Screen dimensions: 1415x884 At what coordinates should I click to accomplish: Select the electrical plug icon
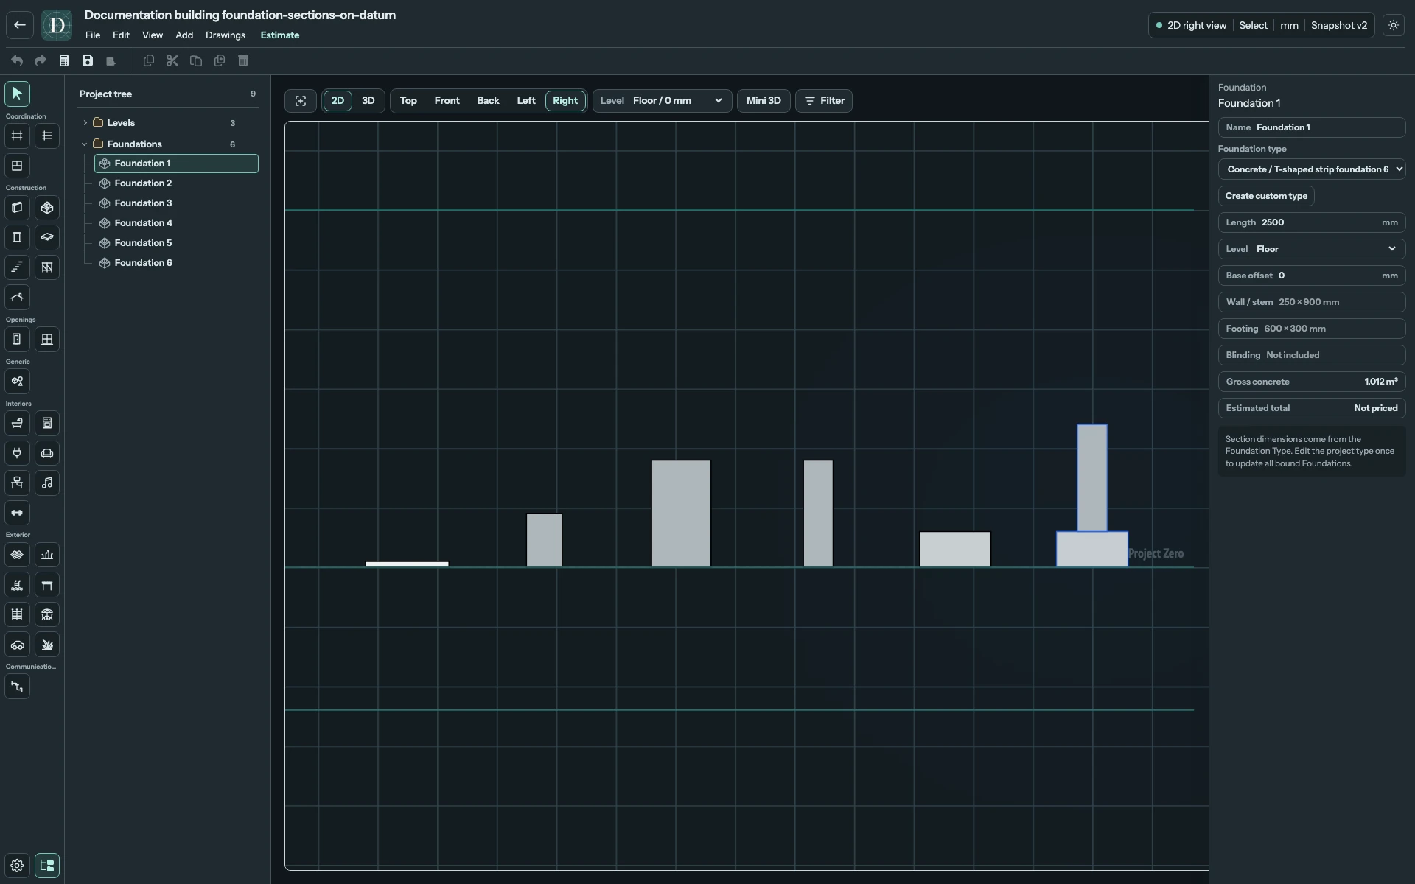[17, 453]
